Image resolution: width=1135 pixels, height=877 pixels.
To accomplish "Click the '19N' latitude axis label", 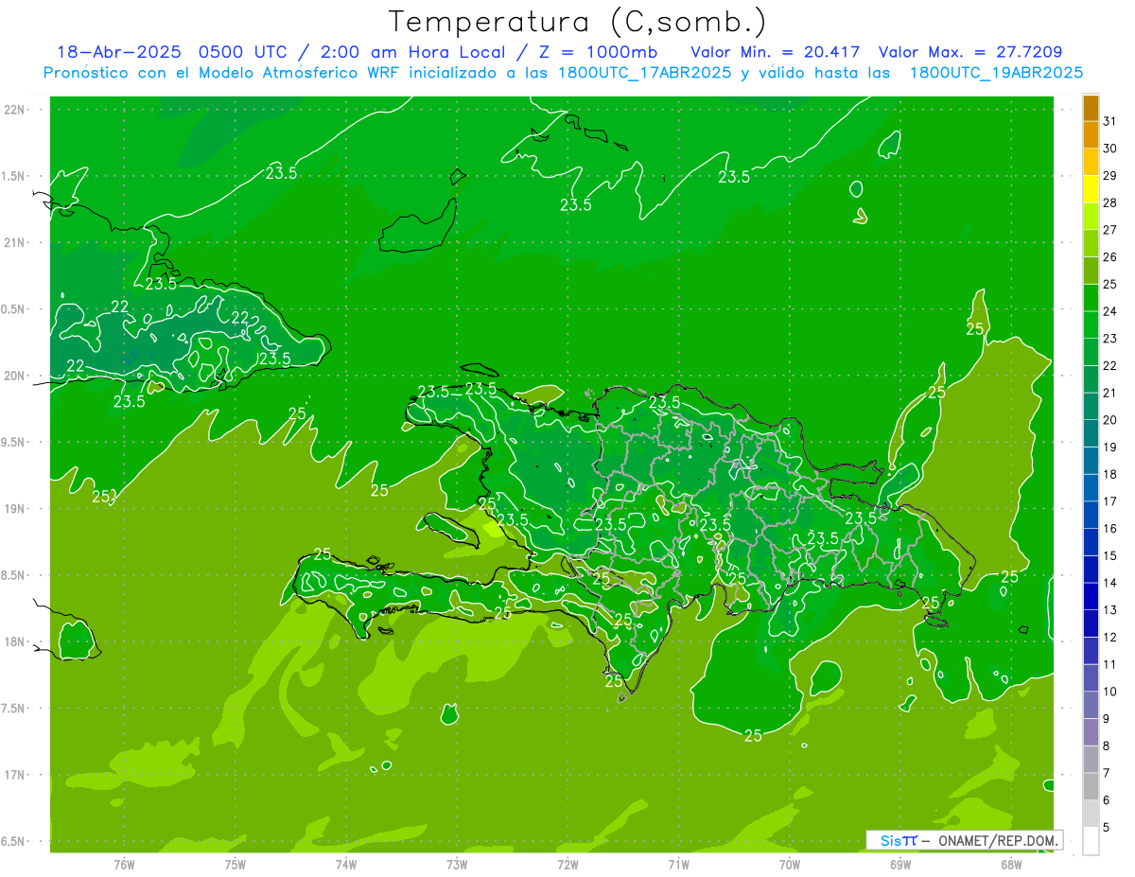I will point(15,509).
